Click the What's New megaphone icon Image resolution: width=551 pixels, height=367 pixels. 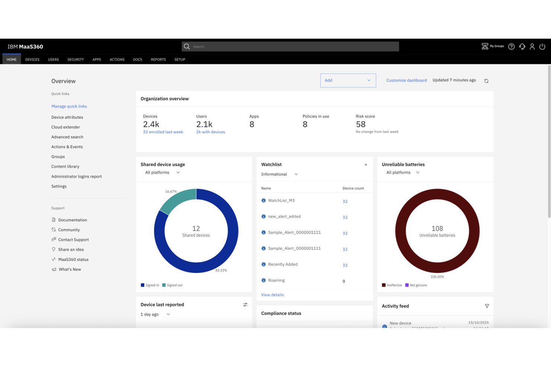54,269
